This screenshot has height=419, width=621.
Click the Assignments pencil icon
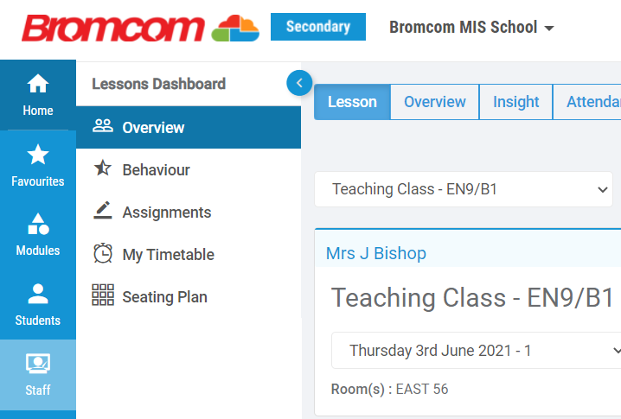(x=103, y=210)
